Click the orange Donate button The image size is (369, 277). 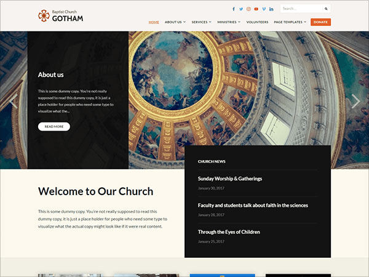tap(320, 22)
